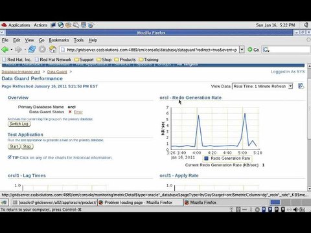
Task: Click the Test Application Start button
Action: [14, 146]
